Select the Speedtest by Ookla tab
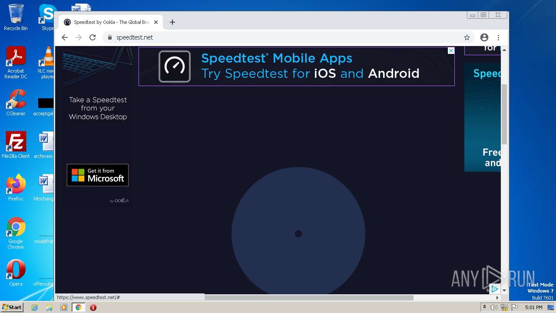The height and width of the screenshot is (313, 556). click(111, 22)
